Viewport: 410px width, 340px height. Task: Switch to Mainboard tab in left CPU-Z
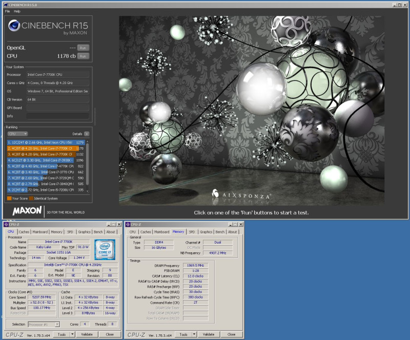tap(40, 232)
